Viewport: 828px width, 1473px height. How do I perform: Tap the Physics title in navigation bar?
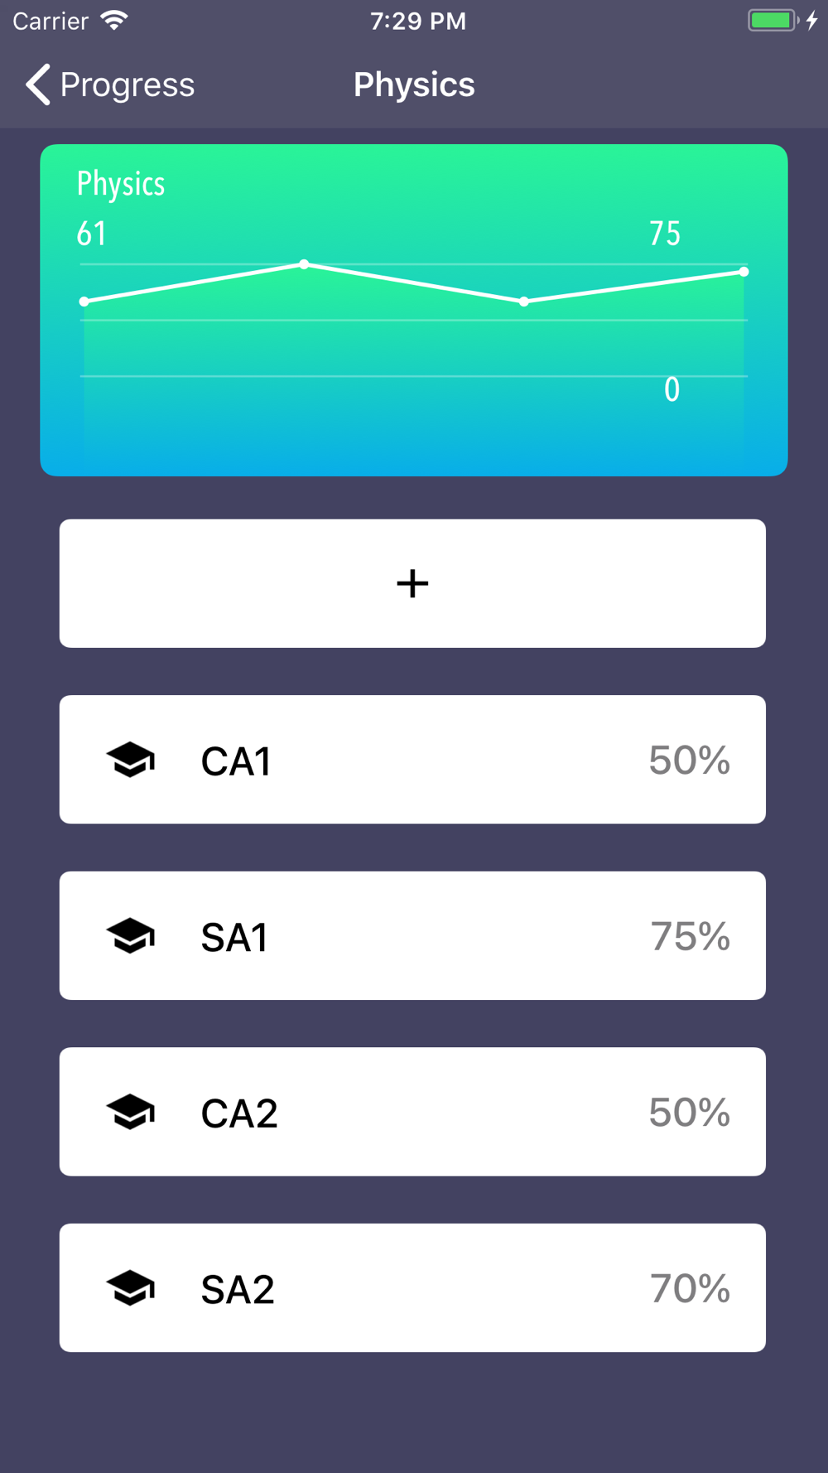[414, 85]
